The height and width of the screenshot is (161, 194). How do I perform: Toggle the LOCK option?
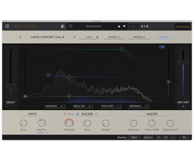90,37
